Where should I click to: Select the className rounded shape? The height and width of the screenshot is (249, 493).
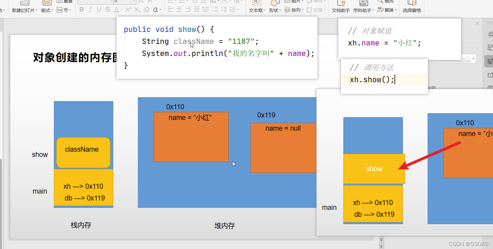tap(83, 153)
